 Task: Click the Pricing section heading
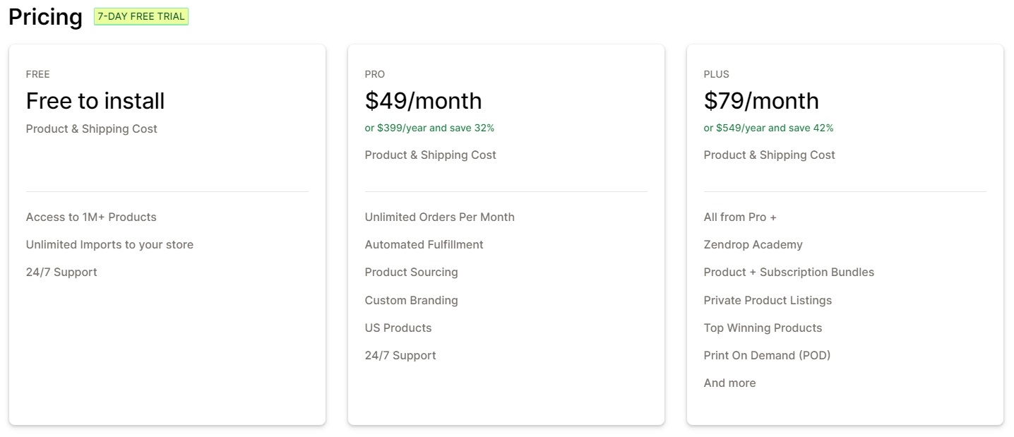pos(45,17)
